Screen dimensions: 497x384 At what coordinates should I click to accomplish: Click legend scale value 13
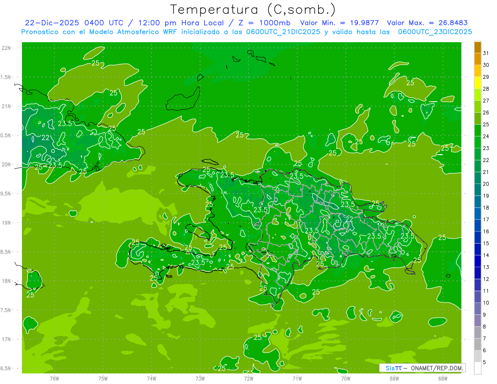tap(486, 267)
